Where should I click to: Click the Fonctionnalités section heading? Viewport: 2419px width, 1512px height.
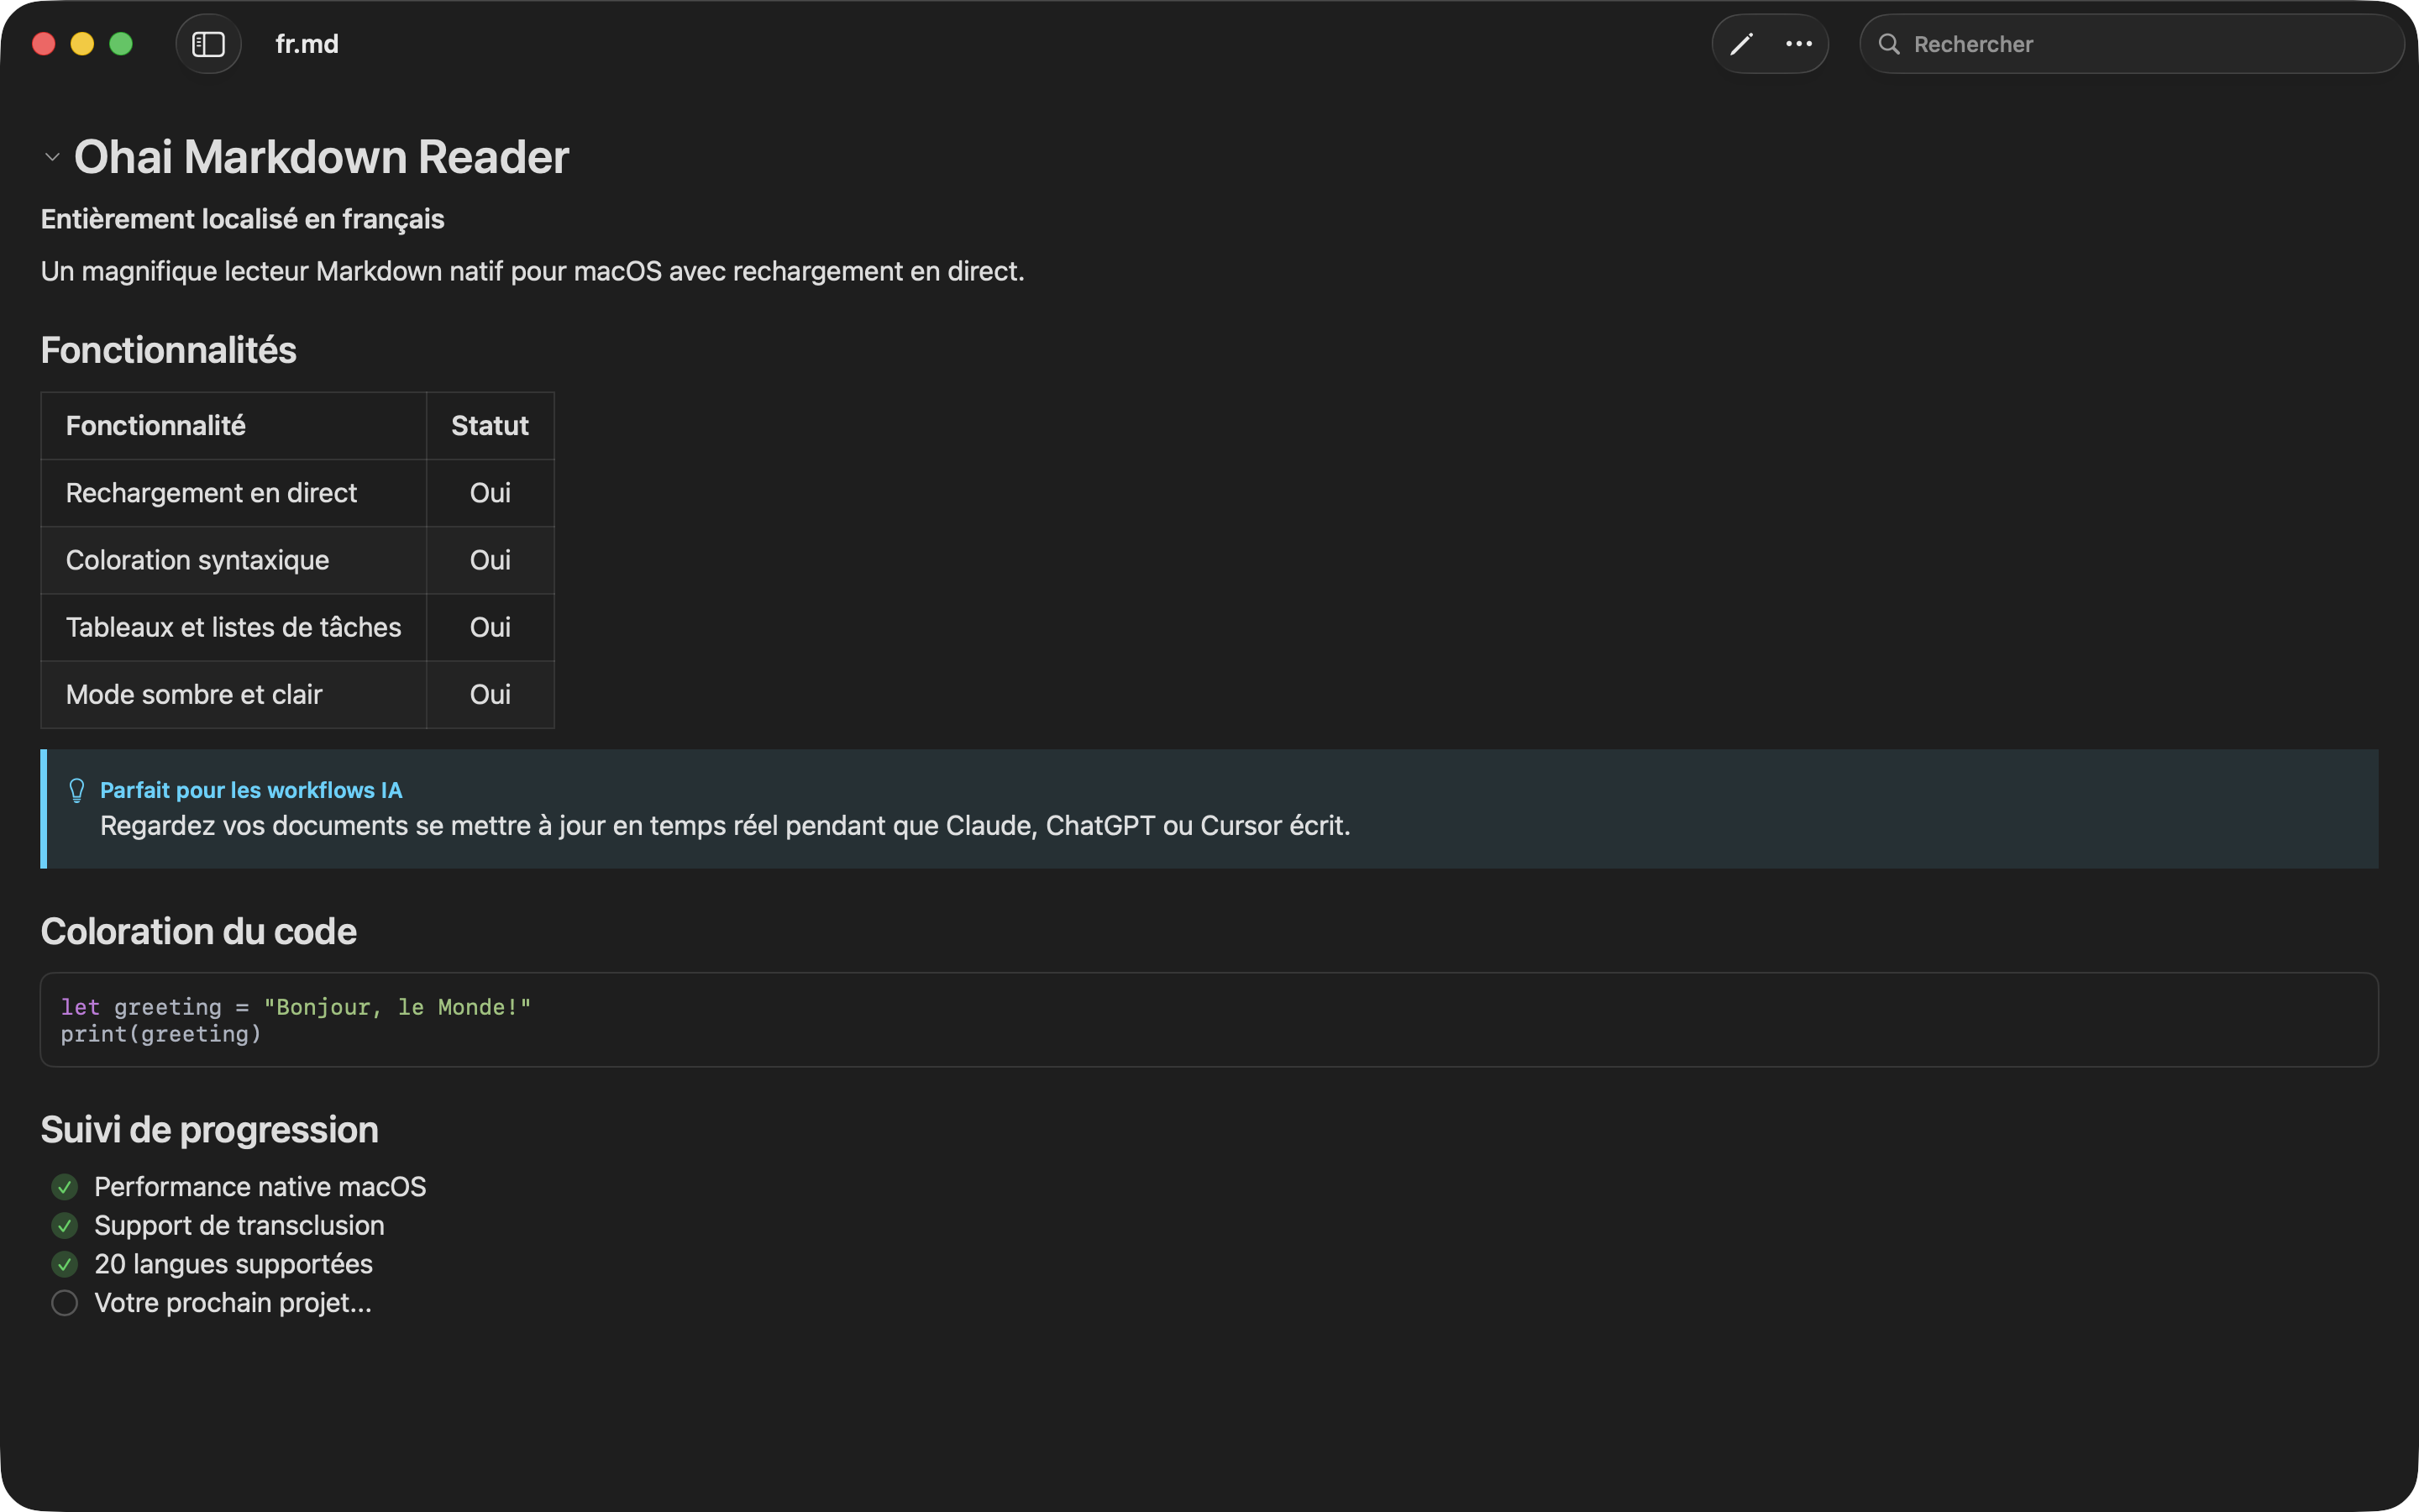pyautogui.click(x=168, y=350)
